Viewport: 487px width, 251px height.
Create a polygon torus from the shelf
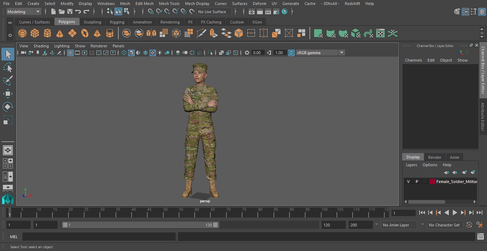85,33
